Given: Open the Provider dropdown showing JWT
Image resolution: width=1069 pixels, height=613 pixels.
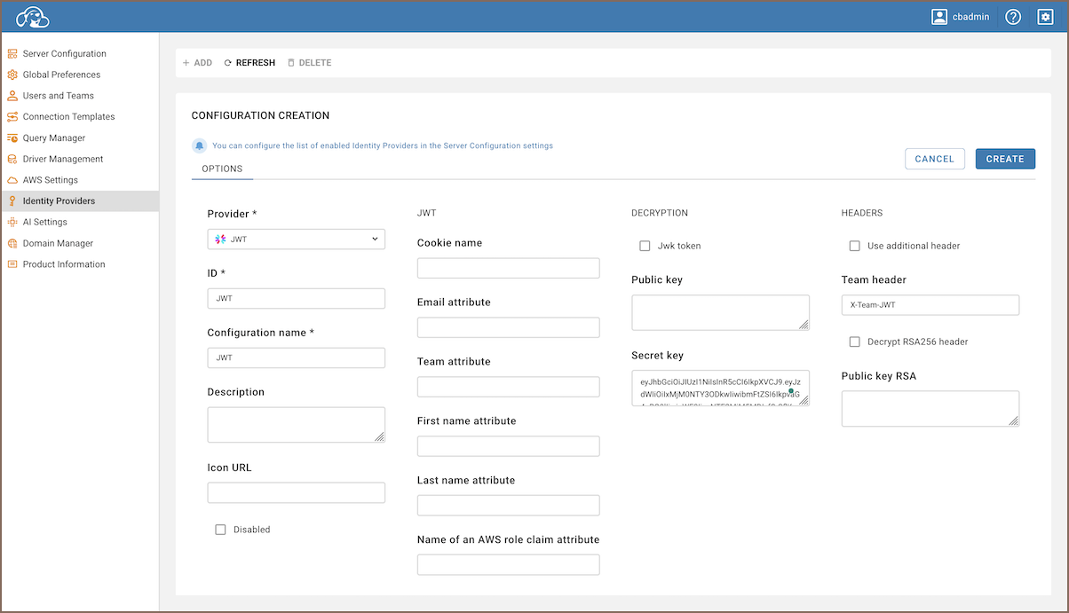Looking at the screenshot, I should (296, 239).
